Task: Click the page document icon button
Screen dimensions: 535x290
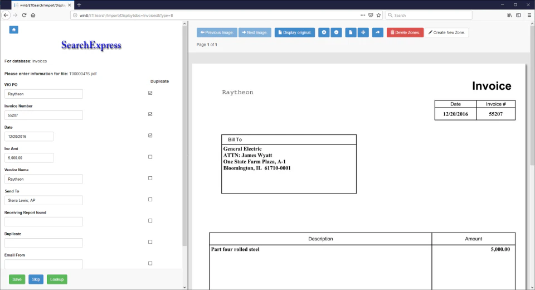Action: [x=351, y=32]
